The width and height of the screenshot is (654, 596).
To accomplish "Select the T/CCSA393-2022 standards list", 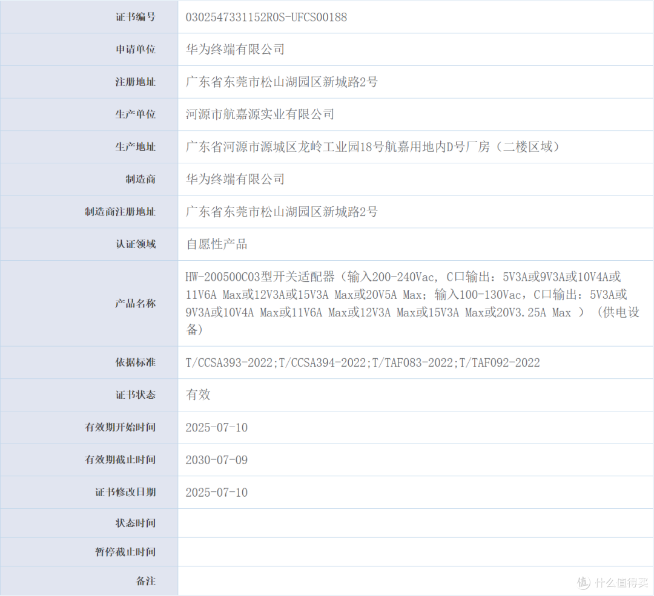I will click(x=363, y=362).
